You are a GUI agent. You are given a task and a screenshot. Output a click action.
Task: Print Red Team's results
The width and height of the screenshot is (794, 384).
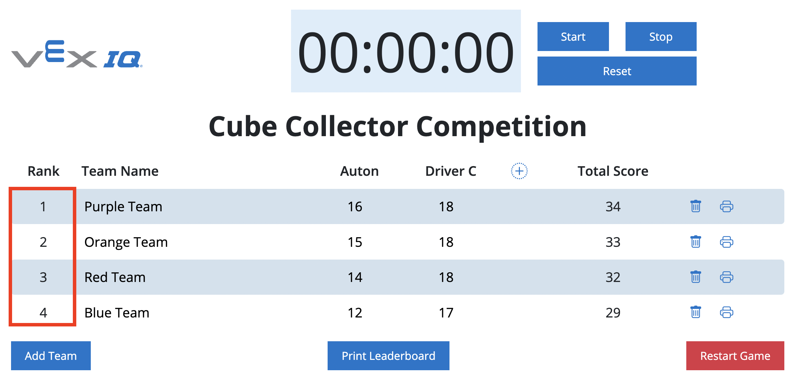pyautogui.click(x=727, y=277)
